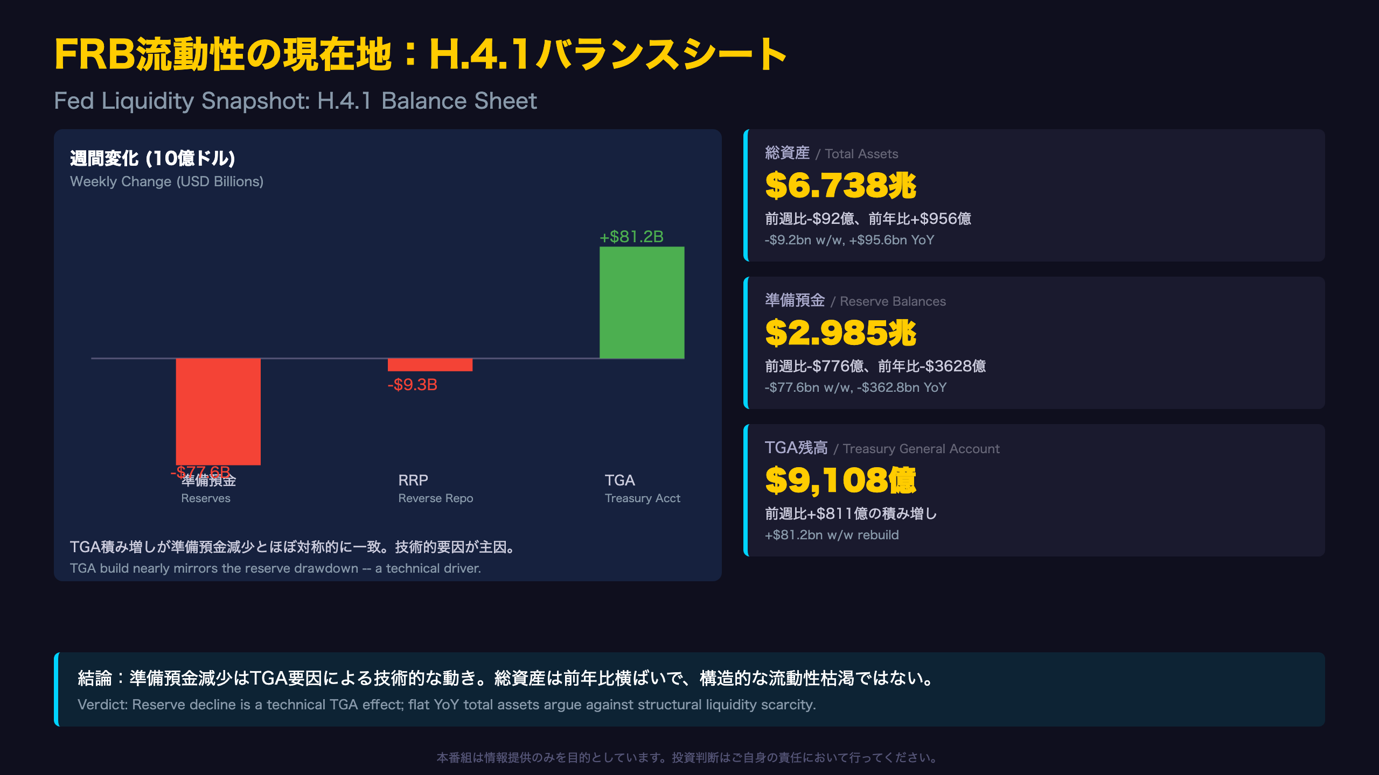Click the 'Treasury Acct' axis sublabel

click(x=642, y=498)
